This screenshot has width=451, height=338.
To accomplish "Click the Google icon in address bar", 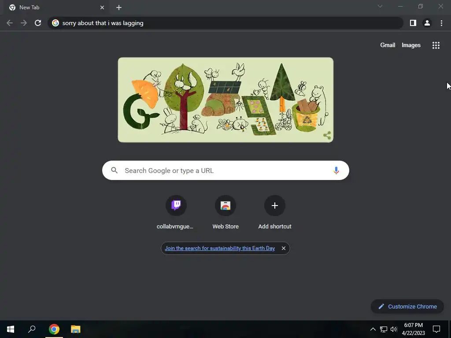I will 55,23.
